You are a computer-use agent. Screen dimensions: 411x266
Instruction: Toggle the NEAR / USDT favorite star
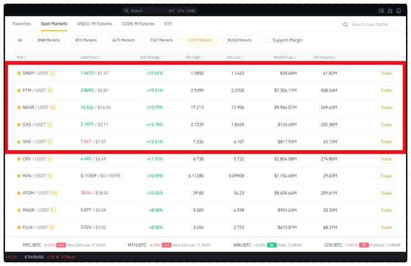point(19,108)
